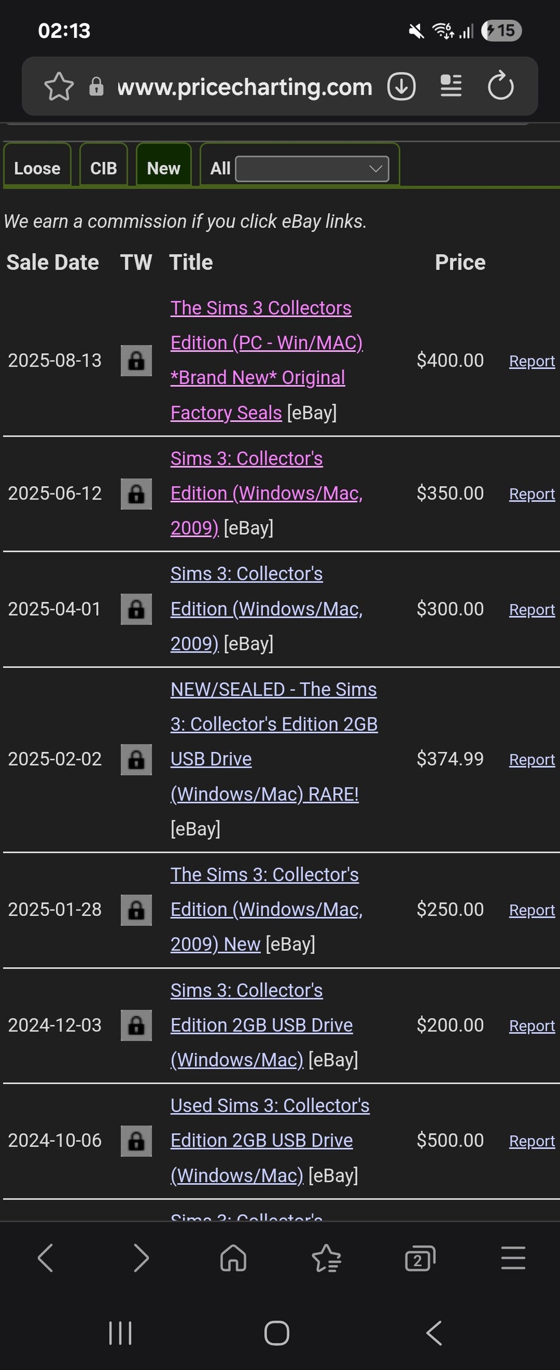
Task: Open reader mode icon in address bar
Action: click(451, 86)
